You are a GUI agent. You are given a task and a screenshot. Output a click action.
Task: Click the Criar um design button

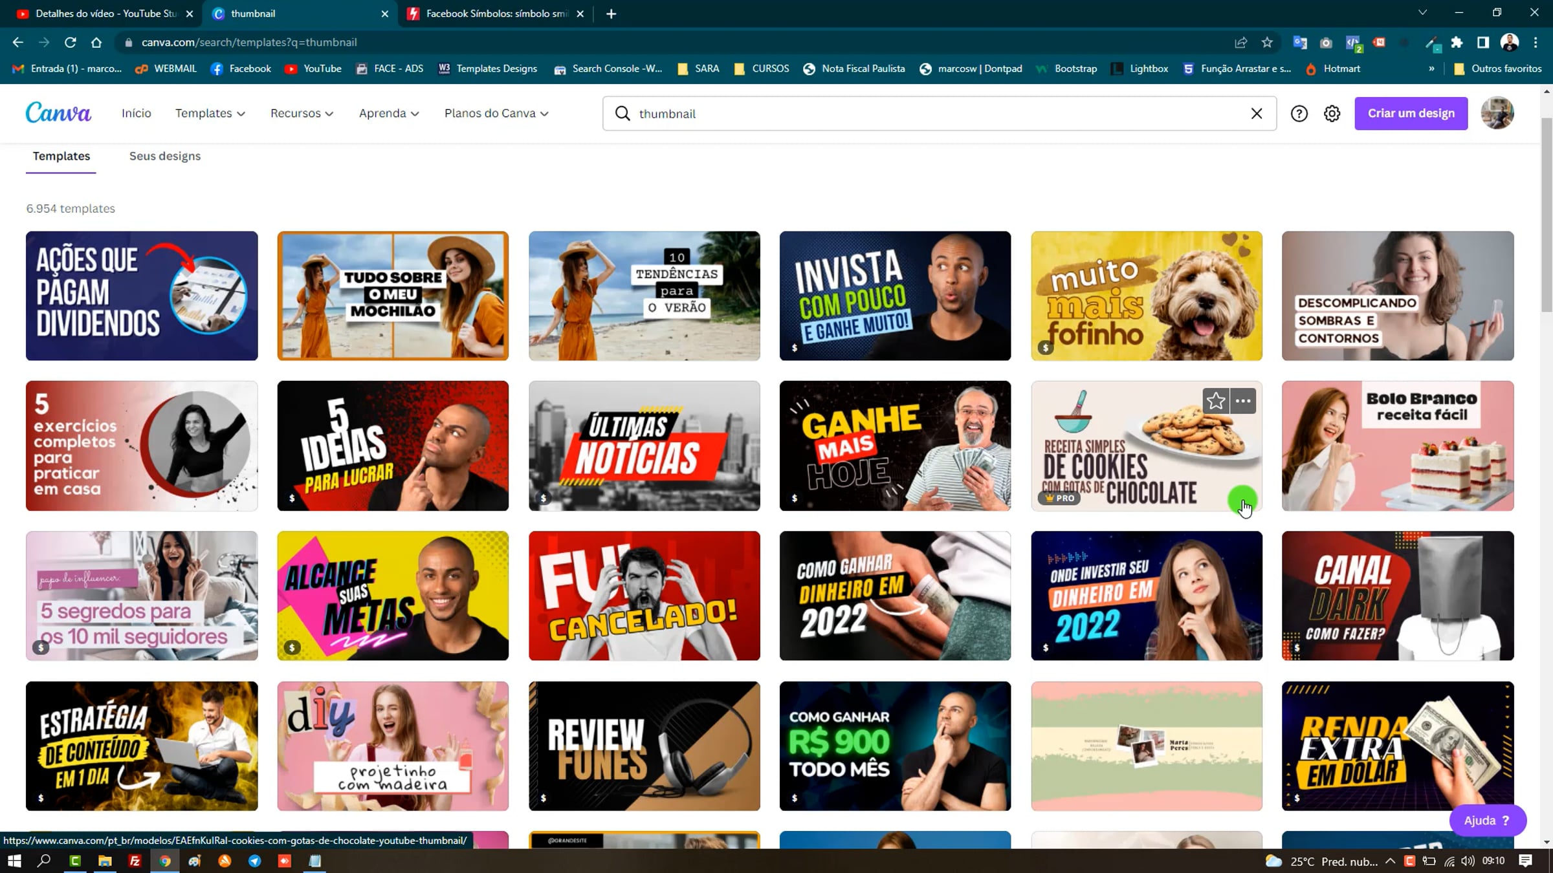point(1411,113)
